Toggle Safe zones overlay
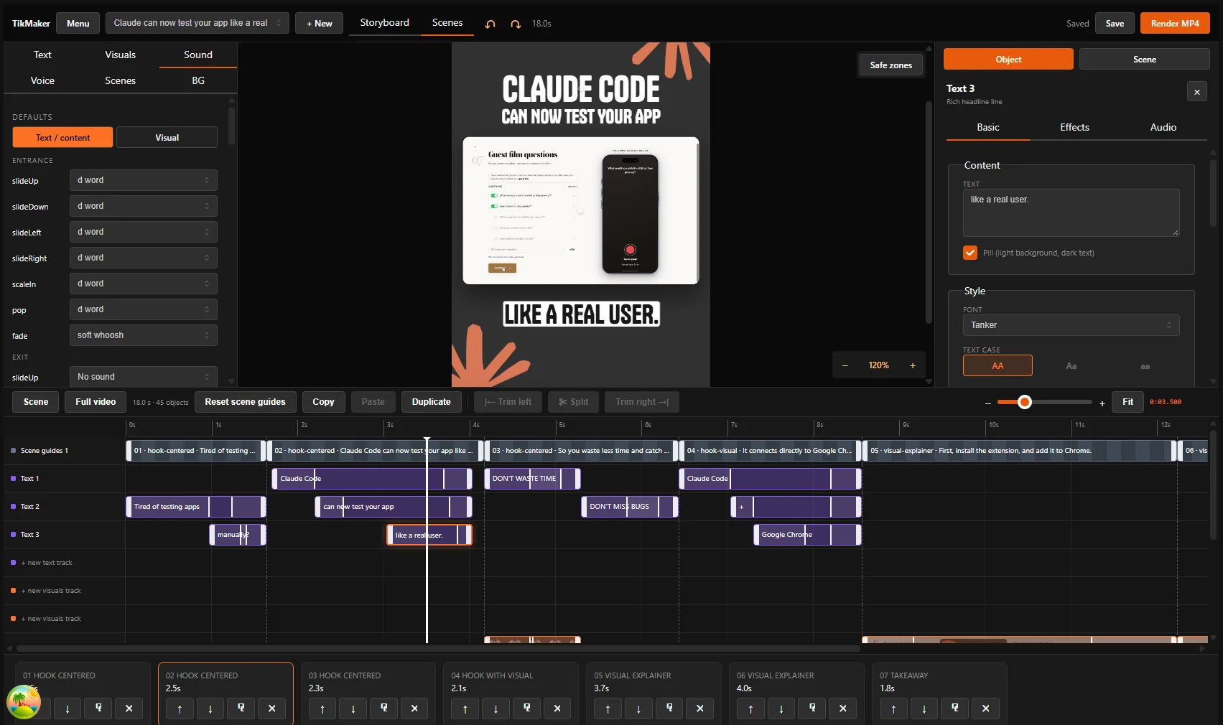Viewport: 1223px width, 725px height. tap(890, 65)
